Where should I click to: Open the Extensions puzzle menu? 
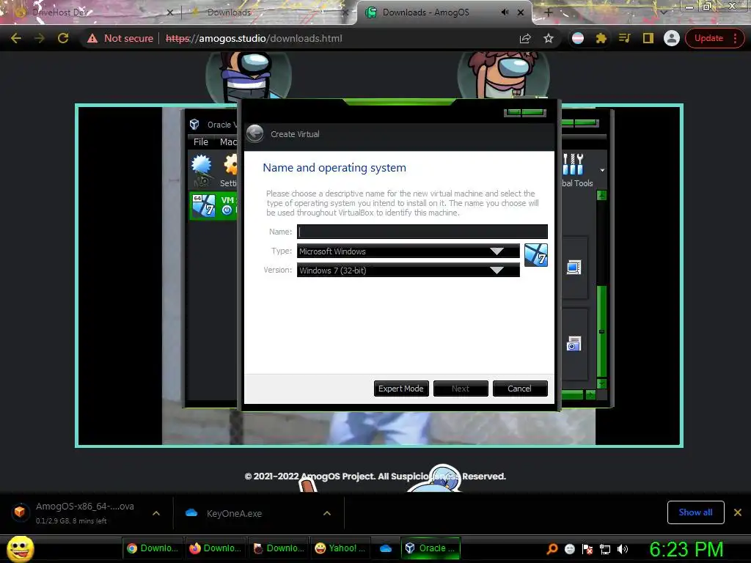601,38
